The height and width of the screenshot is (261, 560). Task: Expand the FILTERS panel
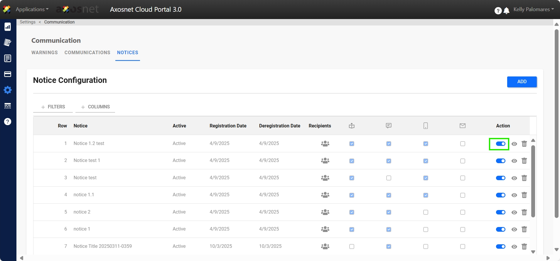[53, 107]
